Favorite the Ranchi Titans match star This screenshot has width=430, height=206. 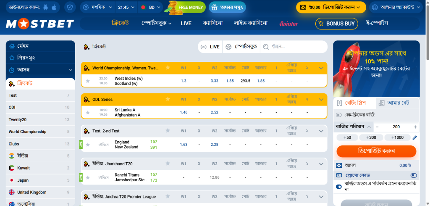(88, 177)
